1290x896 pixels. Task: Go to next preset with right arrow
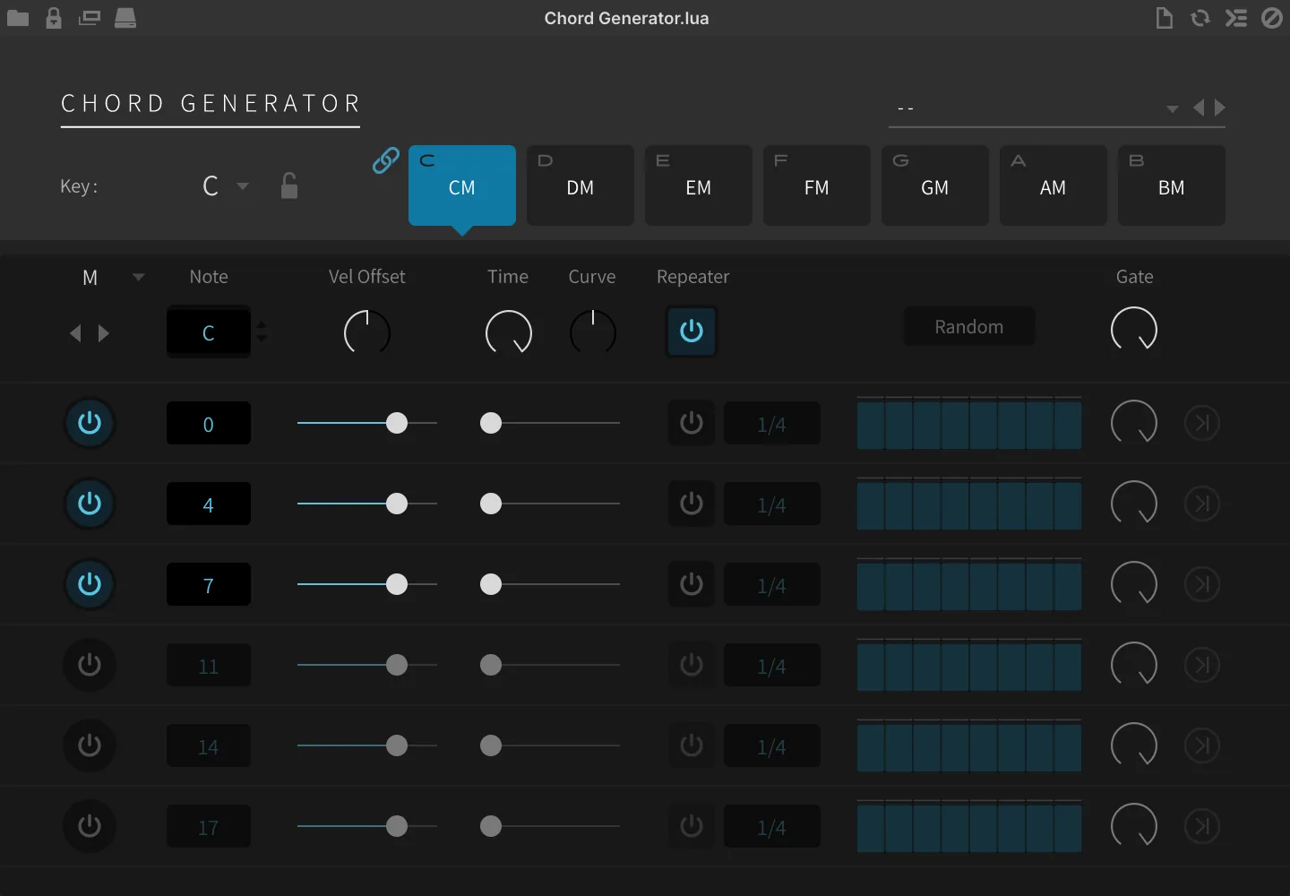(x=1220, y=108)
